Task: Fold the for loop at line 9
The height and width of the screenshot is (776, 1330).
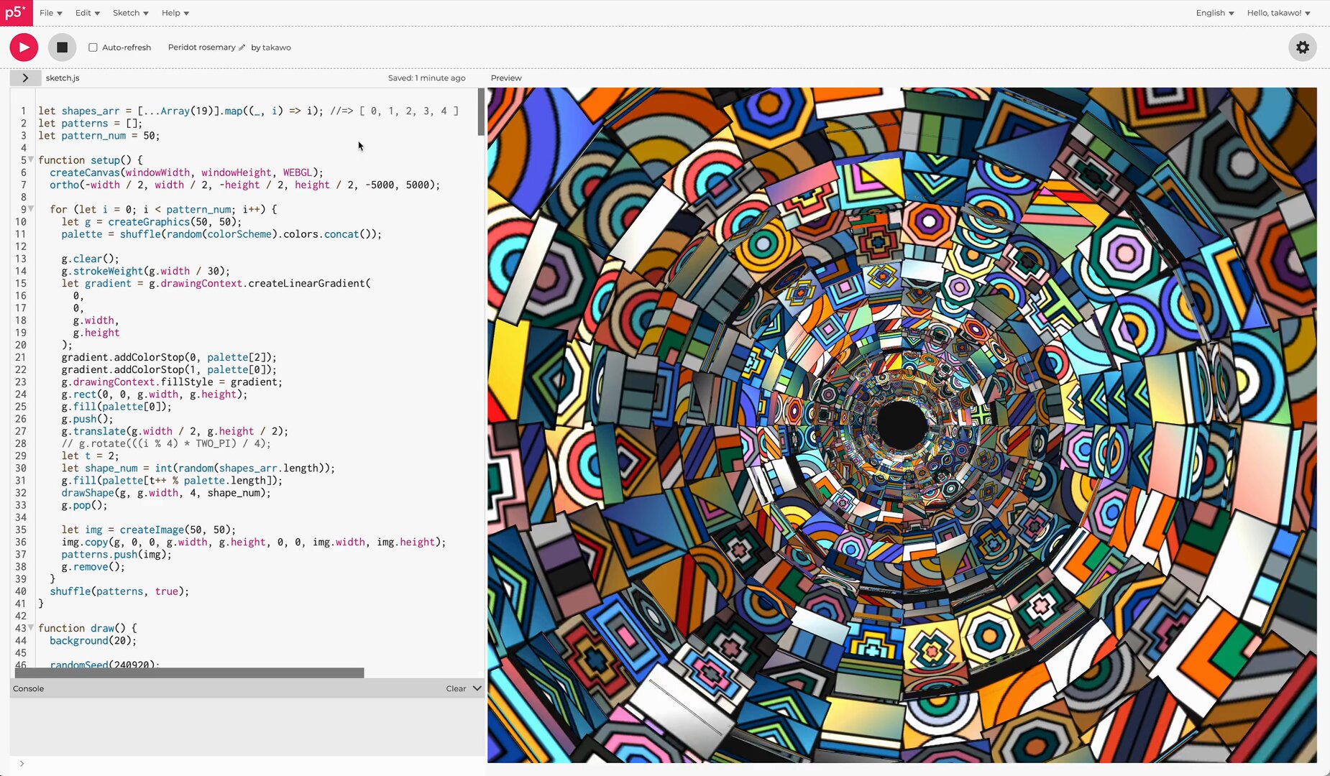Action: (x=31, y=209)
